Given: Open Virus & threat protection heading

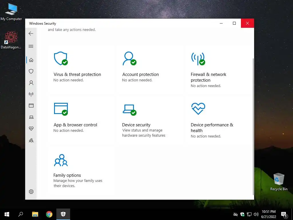Looking at the screenshot, I should (x=77, y=74).
